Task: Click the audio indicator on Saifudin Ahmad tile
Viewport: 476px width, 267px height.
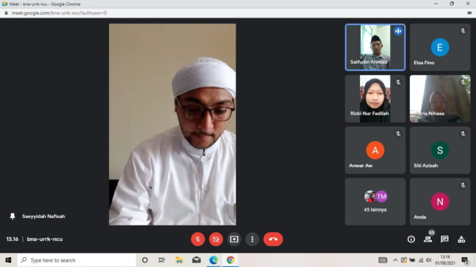Action: click(x=398, y=31)
